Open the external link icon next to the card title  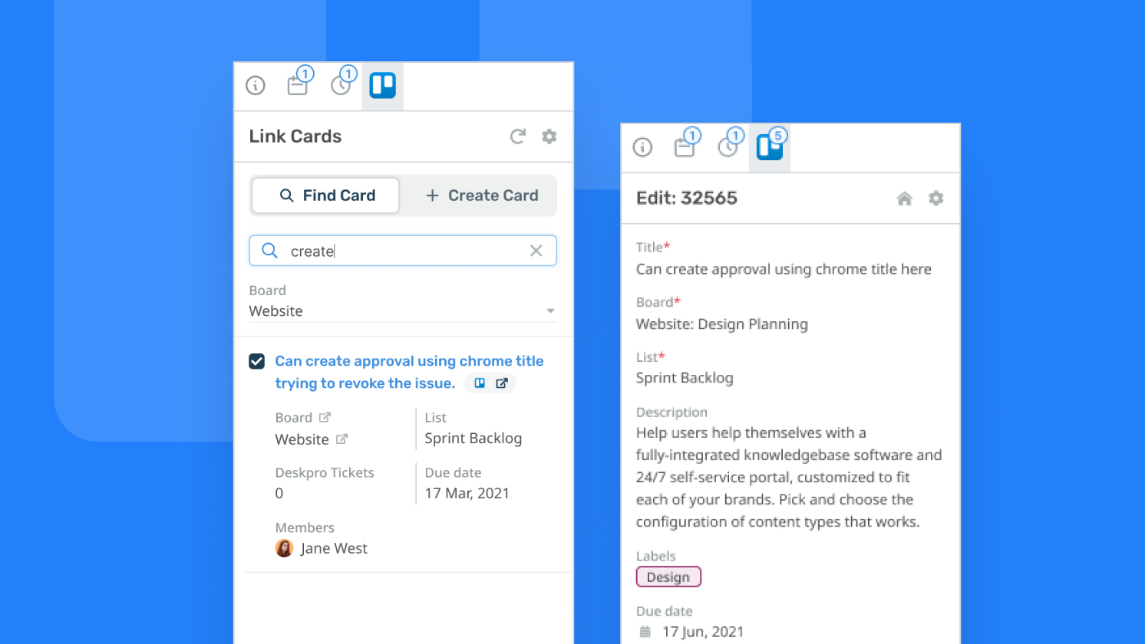tap(503, 383)
